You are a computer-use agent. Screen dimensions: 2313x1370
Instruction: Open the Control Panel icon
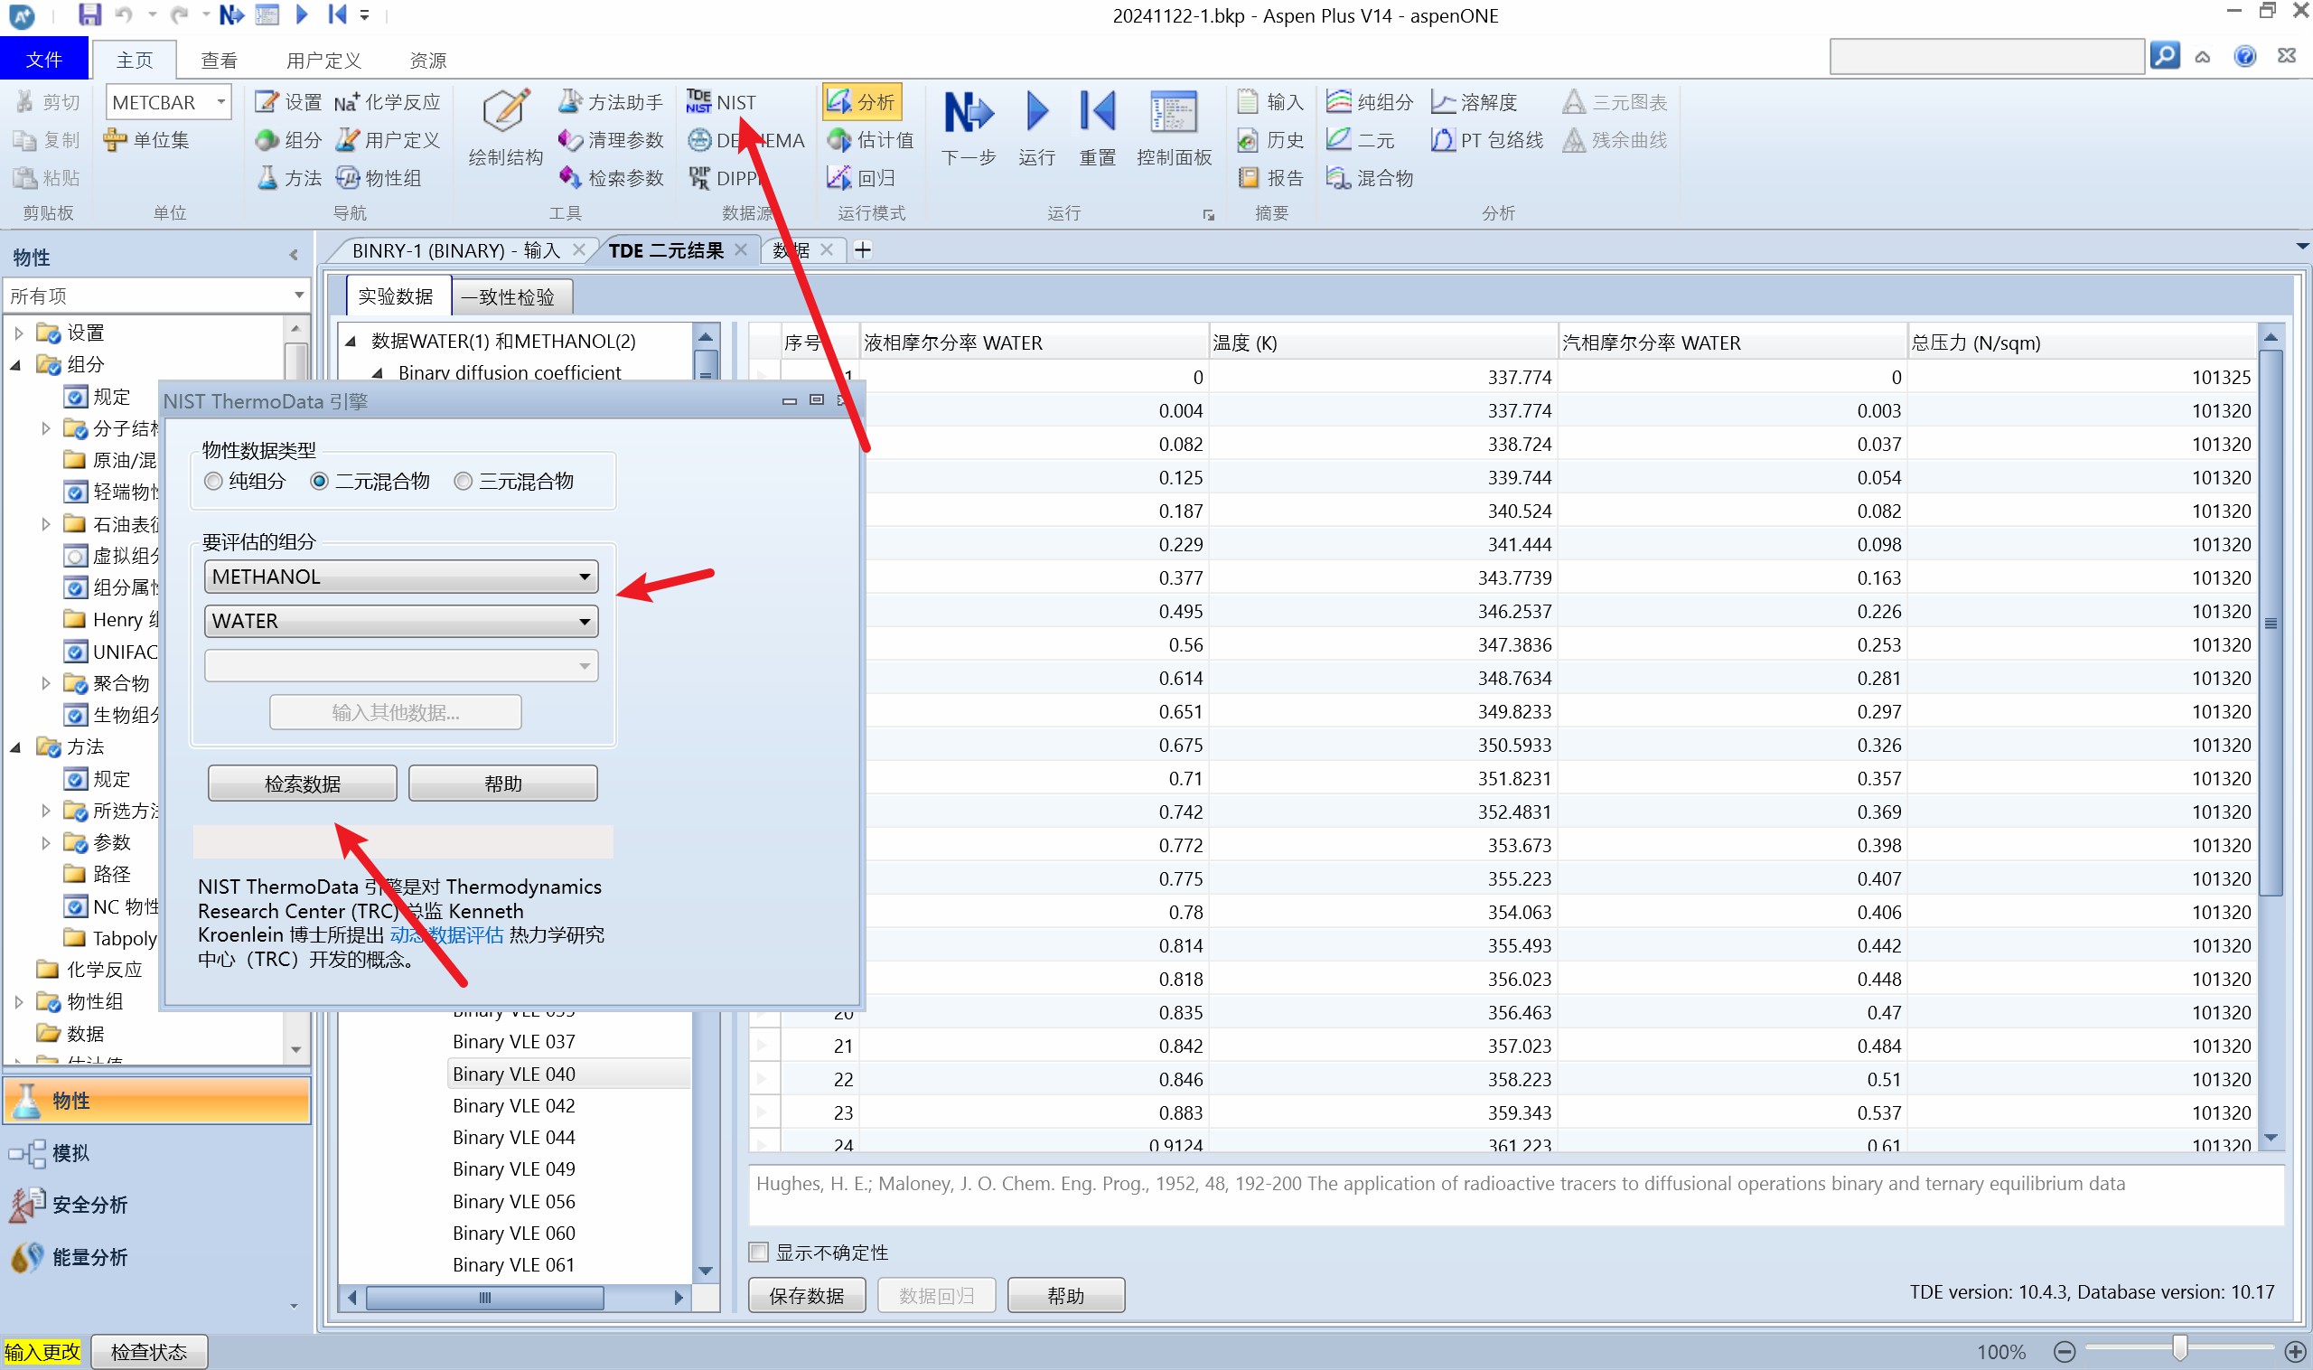pos(1174,127)
